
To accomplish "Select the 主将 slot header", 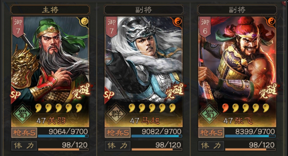I will tap(50, 10).
